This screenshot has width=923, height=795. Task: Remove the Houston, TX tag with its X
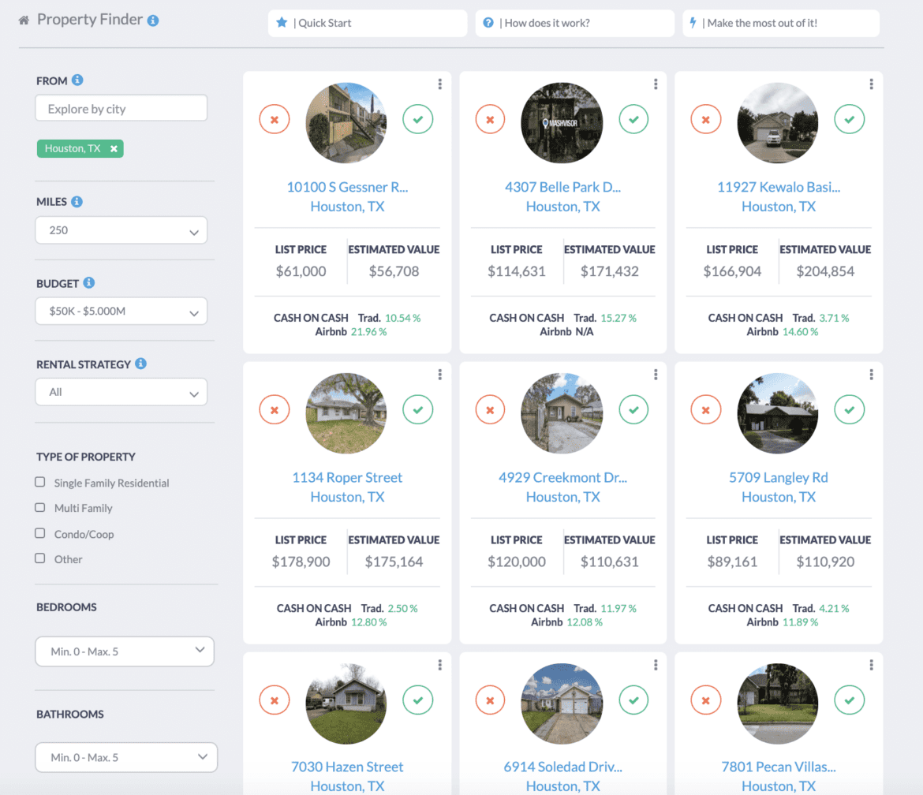click(114, 149)
